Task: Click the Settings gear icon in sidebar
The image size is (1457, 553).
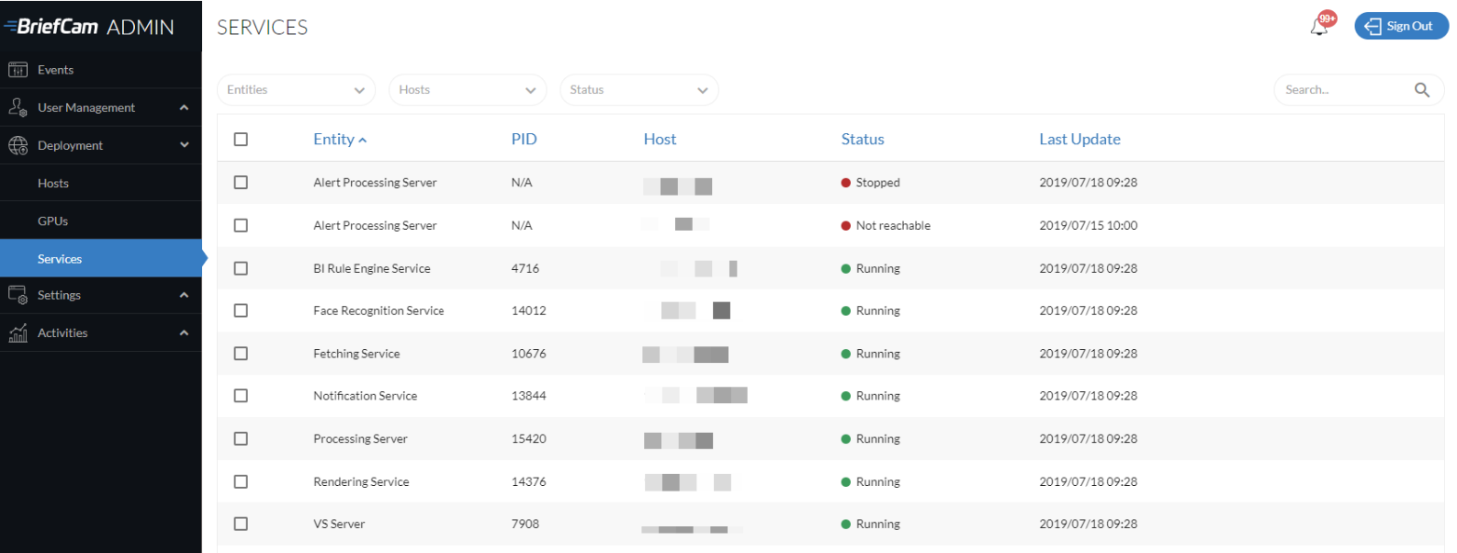Action: coord(17,295)
